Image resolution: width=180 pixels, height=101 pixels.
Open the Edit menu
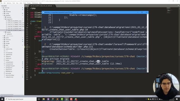click(4, 3)
